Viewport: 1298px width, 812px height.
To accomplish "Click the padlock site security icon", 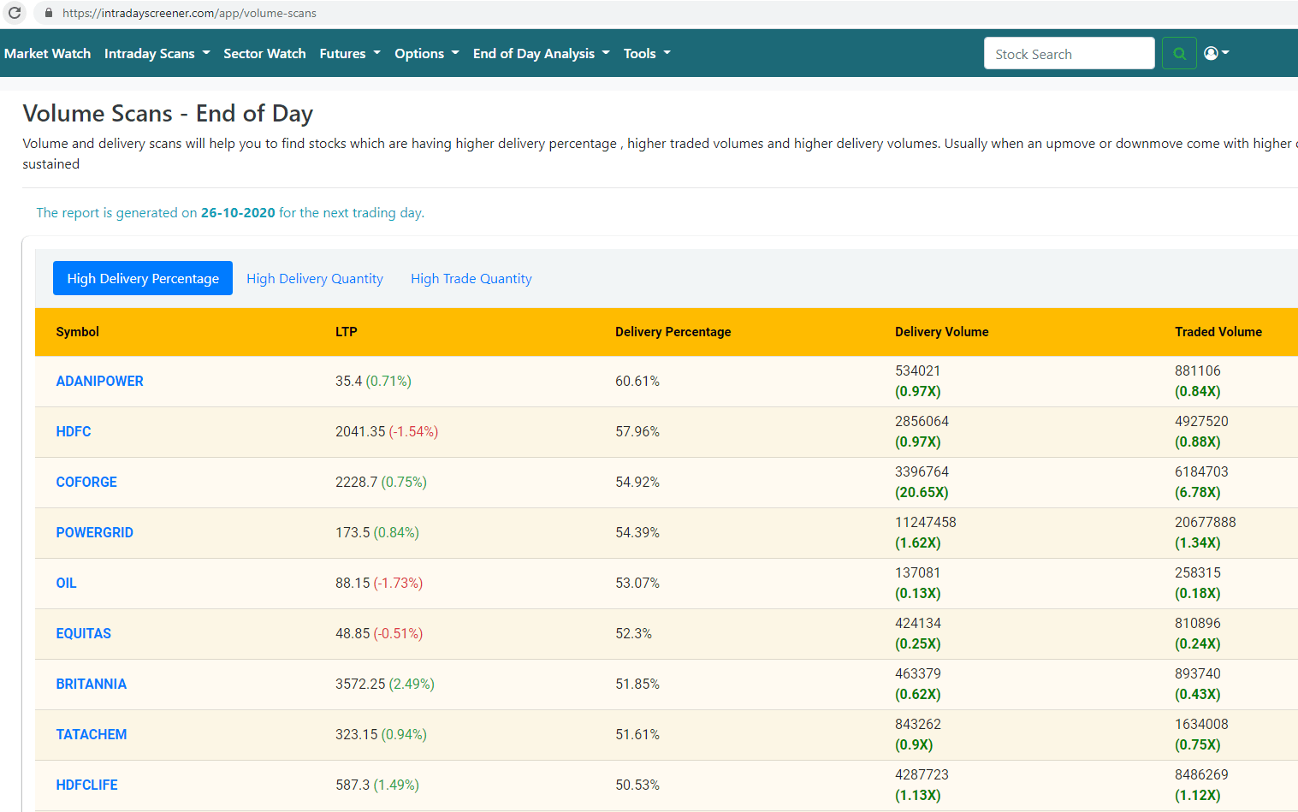I will tap(49, 13).
